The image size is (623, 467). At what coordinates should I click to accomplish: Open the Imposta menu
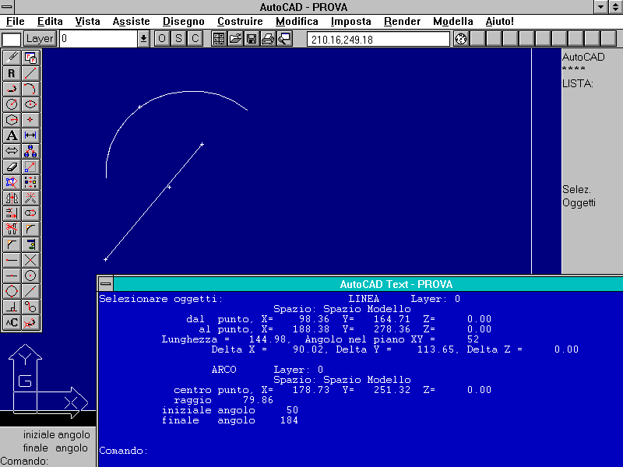[x=351, y=22]
